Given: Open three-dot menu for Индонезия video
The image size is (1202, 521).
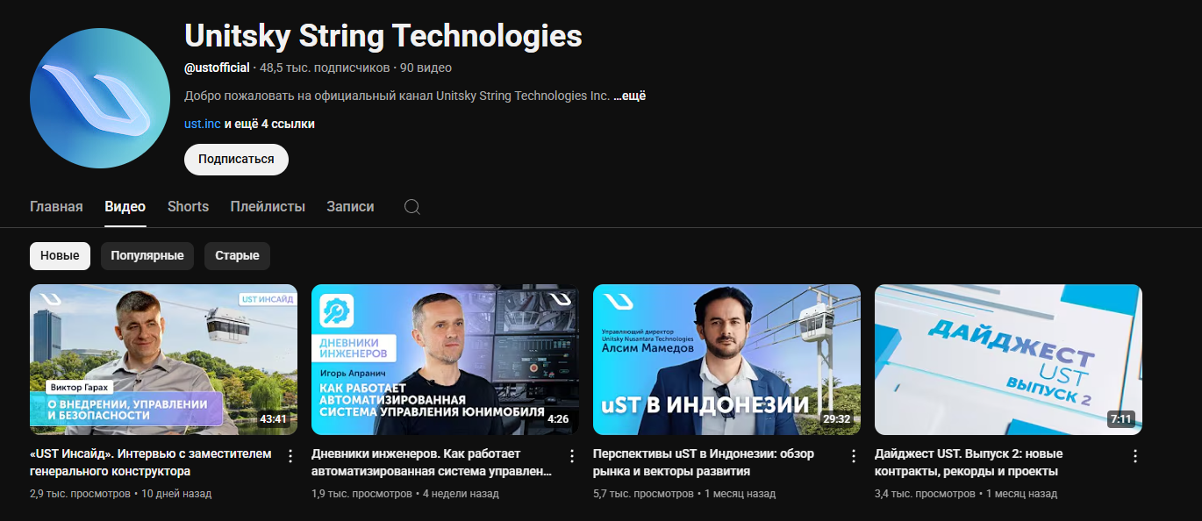Looking at the screenshot, I should 854,456.
